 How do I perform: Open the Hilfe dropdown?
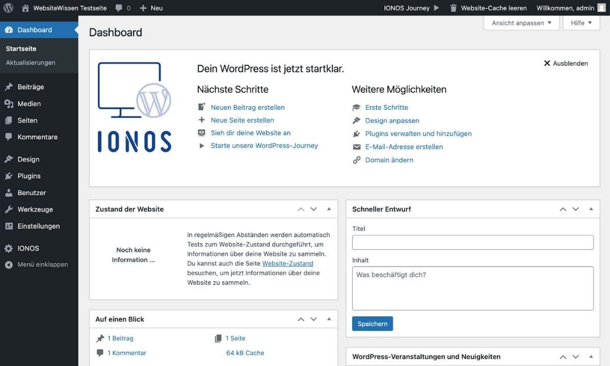582,23
